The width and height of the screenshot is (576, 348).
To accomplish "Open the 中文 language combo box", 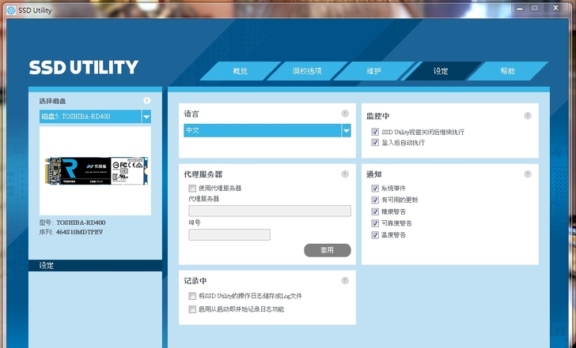I will pyautogui.click(x=267, y=130).
